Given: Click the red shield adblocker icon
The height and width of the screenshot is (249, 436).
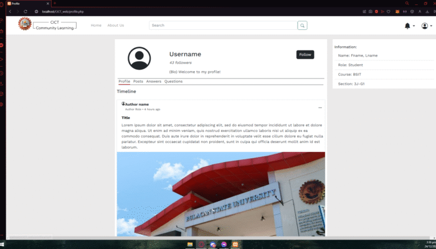Looking at the screenshot, I should coord(376,12).
